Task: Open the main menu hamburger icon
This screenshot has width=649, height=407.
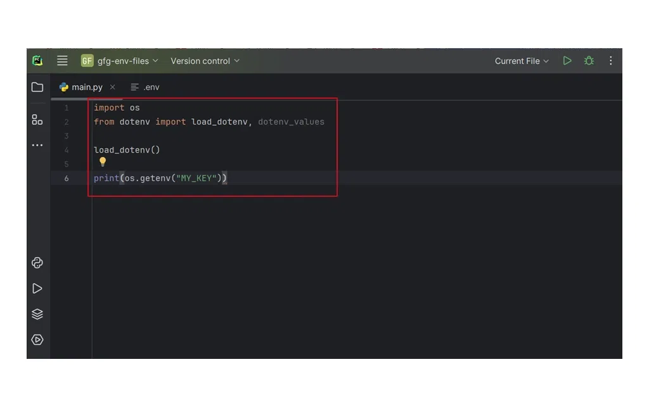Action: point(61,61)
